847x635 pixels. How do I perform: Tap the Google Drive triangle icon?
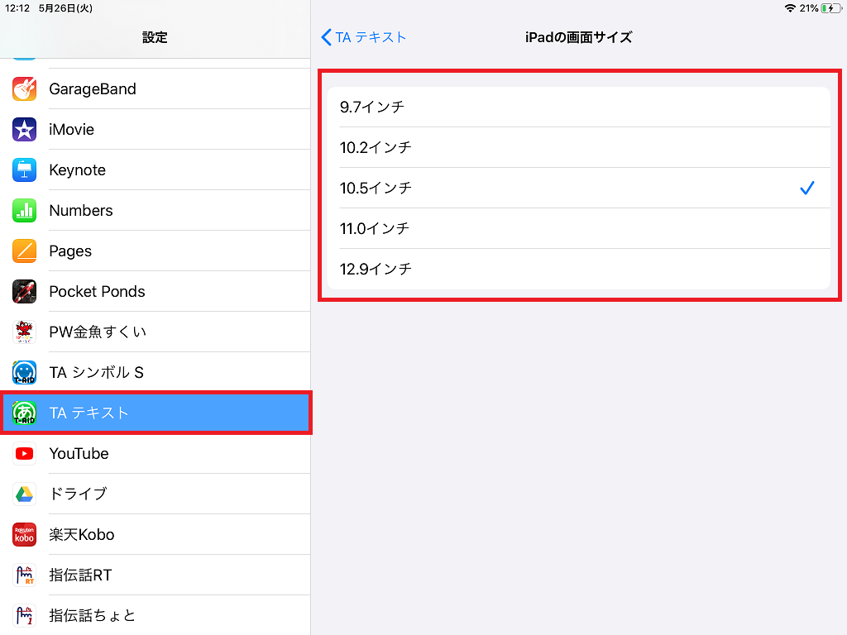pos(24,494)
